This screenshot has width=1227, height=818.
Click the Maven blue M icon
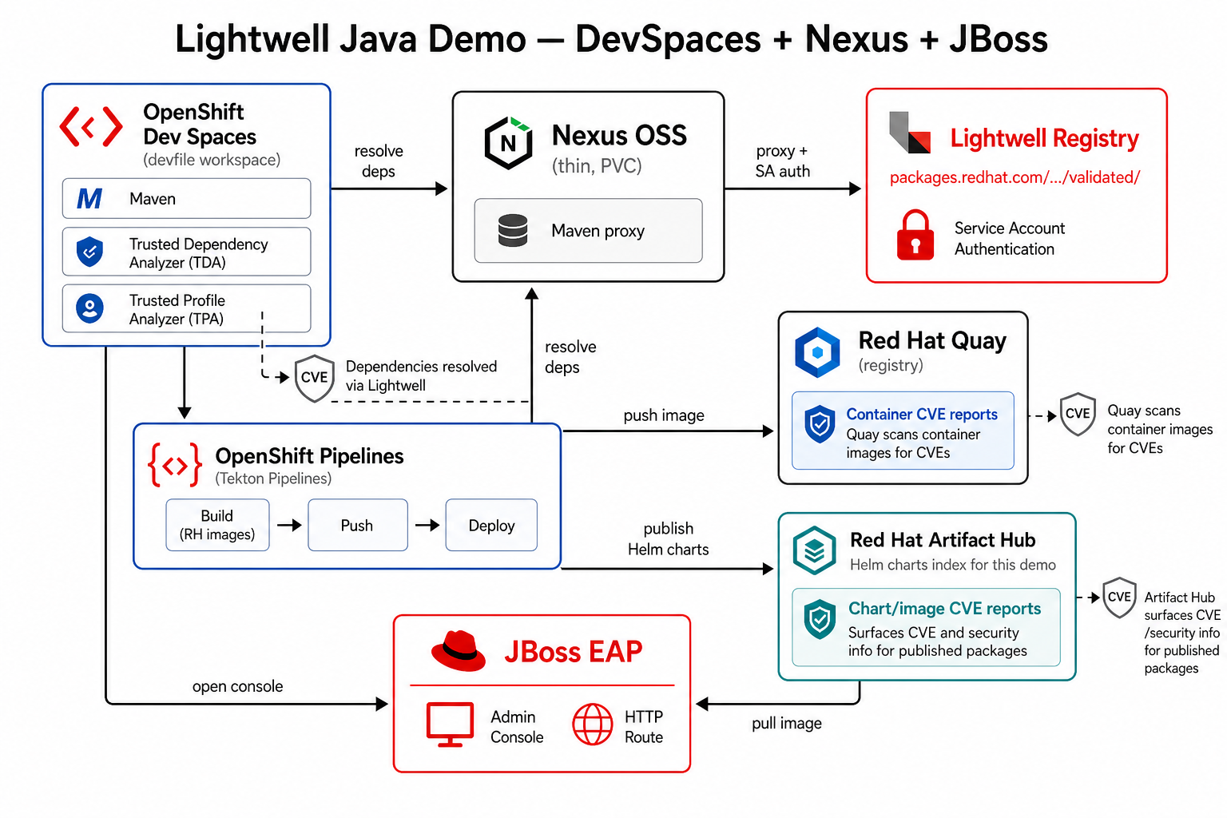coord(89,198)
